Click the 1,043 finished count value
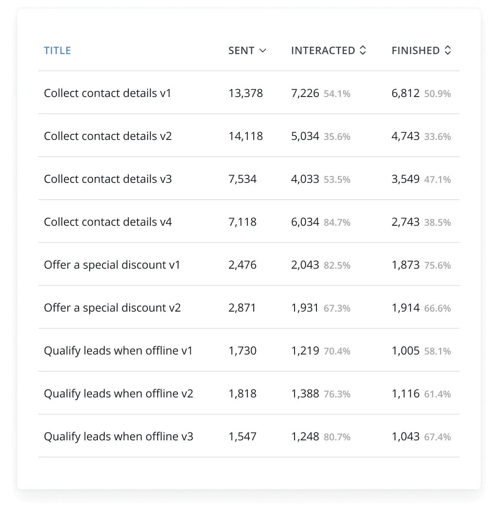Viewport: 498px width, 515px height. pyautogui.click(x=405, y=436)
